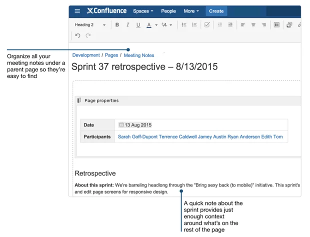Click the 'About this sprint:' bold text

point(94,185)
